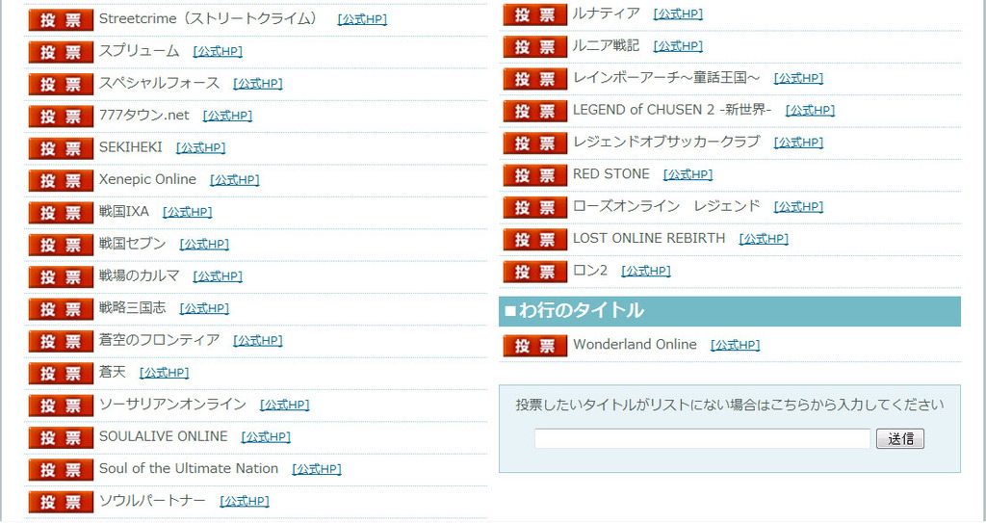Viewport: 986px width, 523px height.
Task: Open 公式HP link for ソーサリアンオンライン
Action: pyautogui.click(x=284, y=405)
